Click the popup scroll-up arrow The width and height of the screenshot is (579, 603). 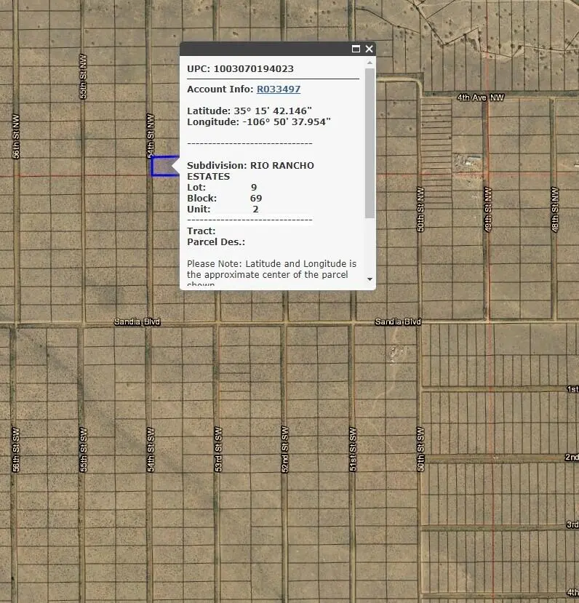click(x=370, y=63)
